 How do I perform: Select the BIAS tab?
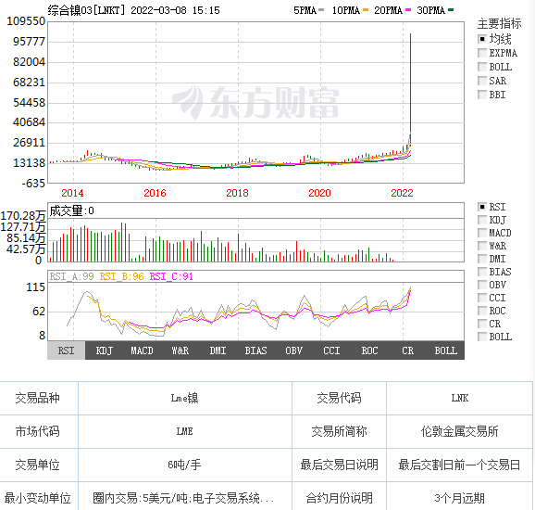[x=255, y=351]
